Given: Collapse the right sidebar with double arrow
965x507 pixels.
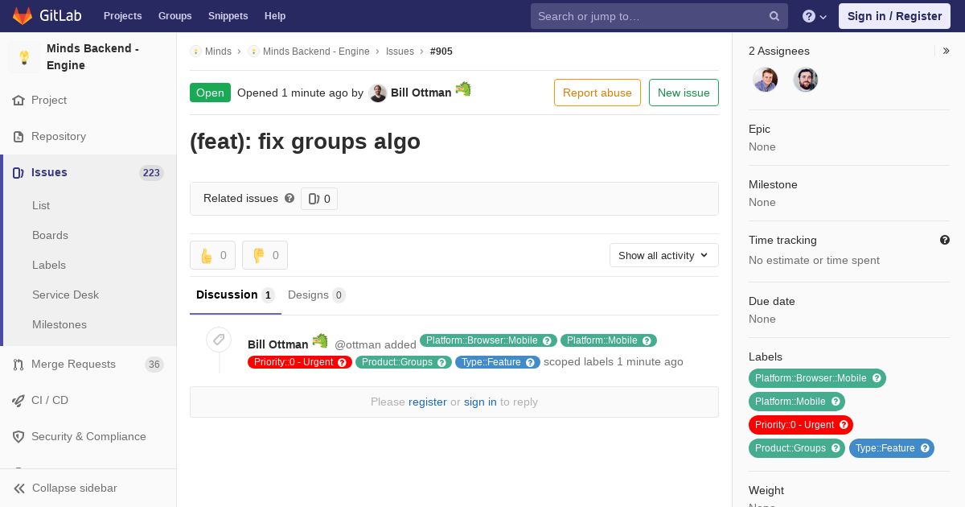Looking at the screenshot, I should [x=946, y=51].
